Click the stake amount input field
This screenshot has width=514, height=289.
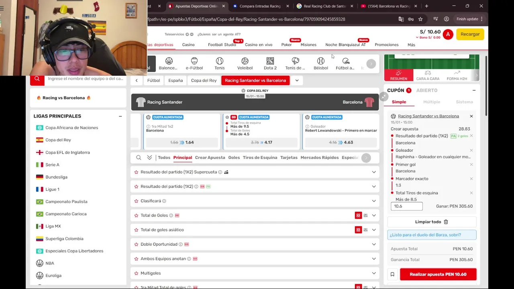coord(407,206)
